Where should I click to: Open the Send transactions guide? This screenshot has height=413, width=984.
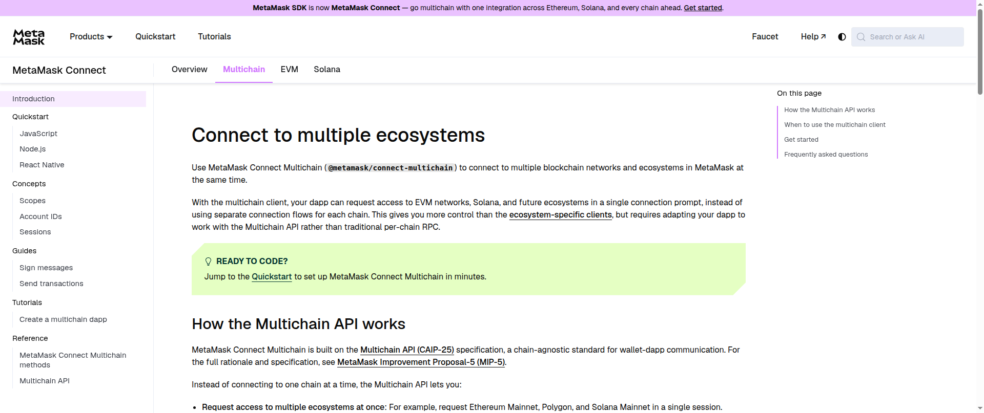point(51,284)
